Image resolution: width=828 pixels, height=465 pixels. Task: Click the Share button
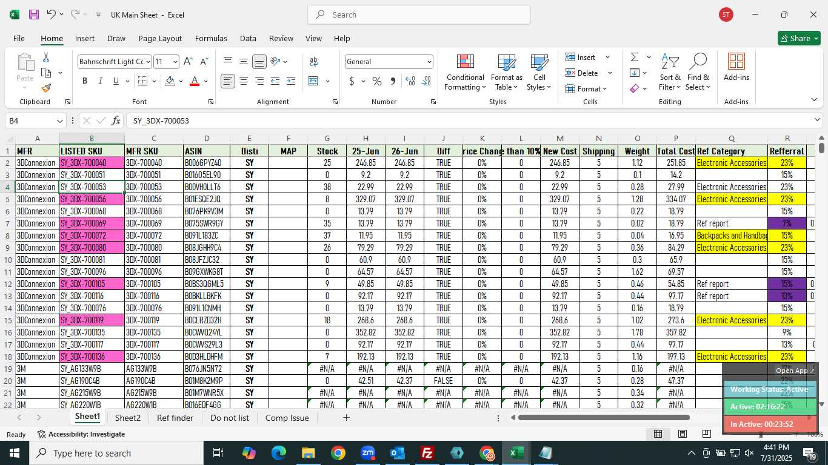point(799,38)
